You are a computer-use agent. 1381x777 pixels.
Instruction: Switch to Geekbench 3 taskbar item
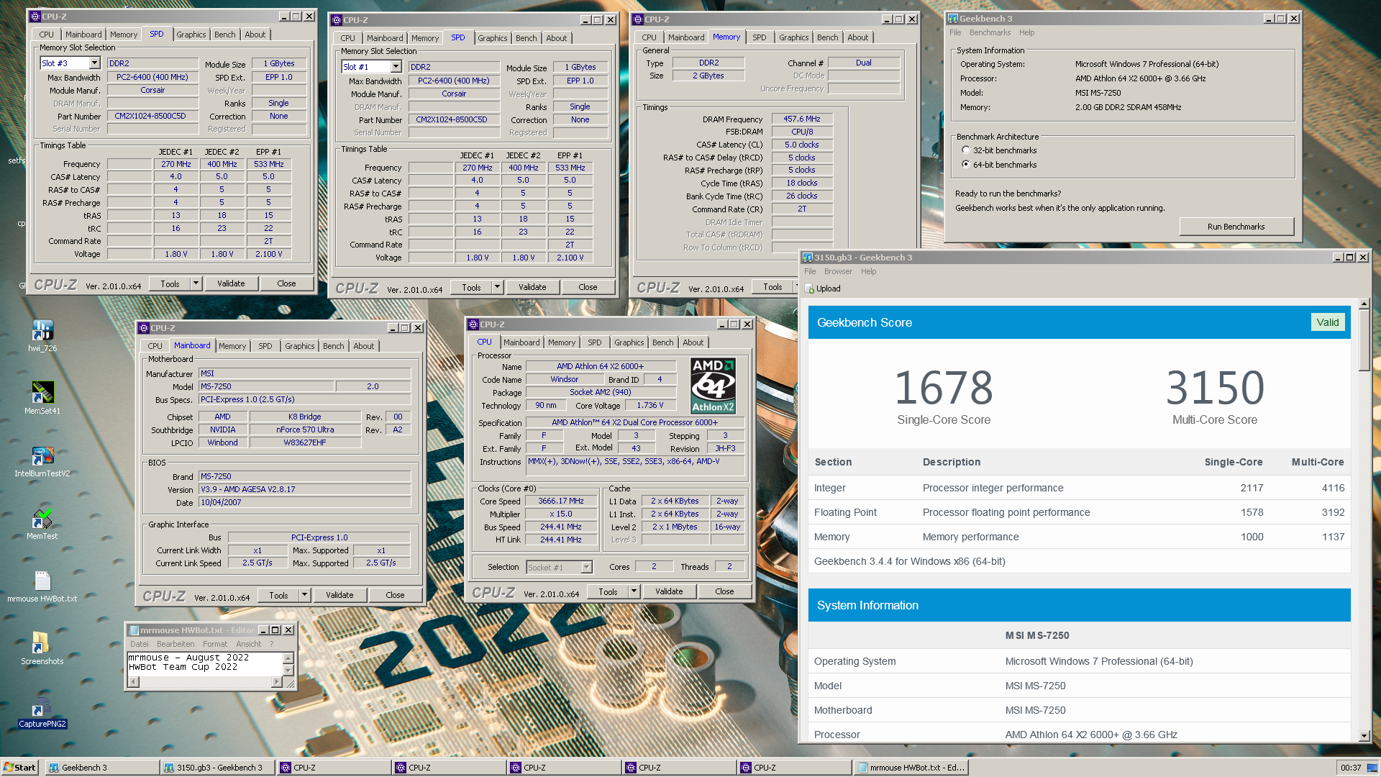102,768
